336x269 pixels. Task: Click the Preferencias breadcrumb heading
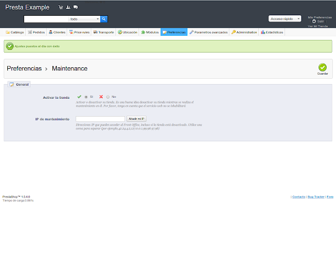point(24,68)
